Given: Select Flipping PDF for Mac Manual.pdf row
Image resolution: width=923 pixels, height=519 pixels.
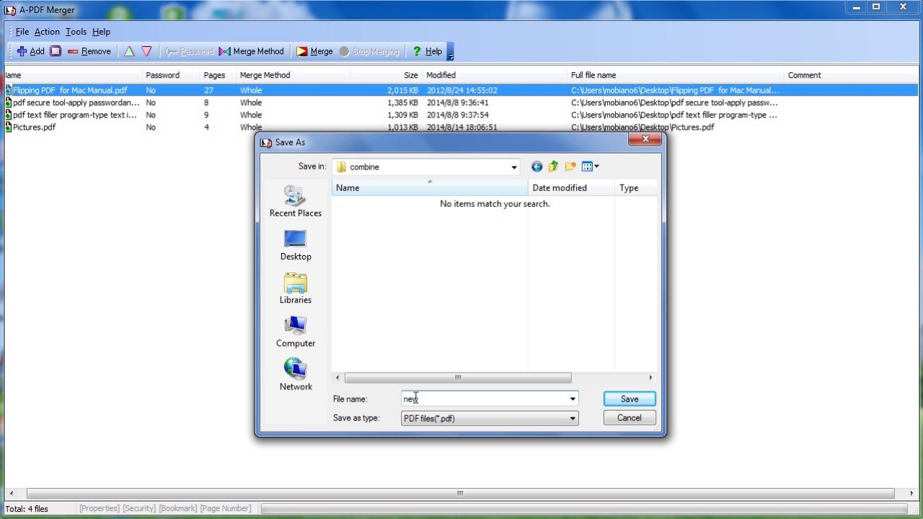Looking at the screenshot, I should (x=461, y=90).
